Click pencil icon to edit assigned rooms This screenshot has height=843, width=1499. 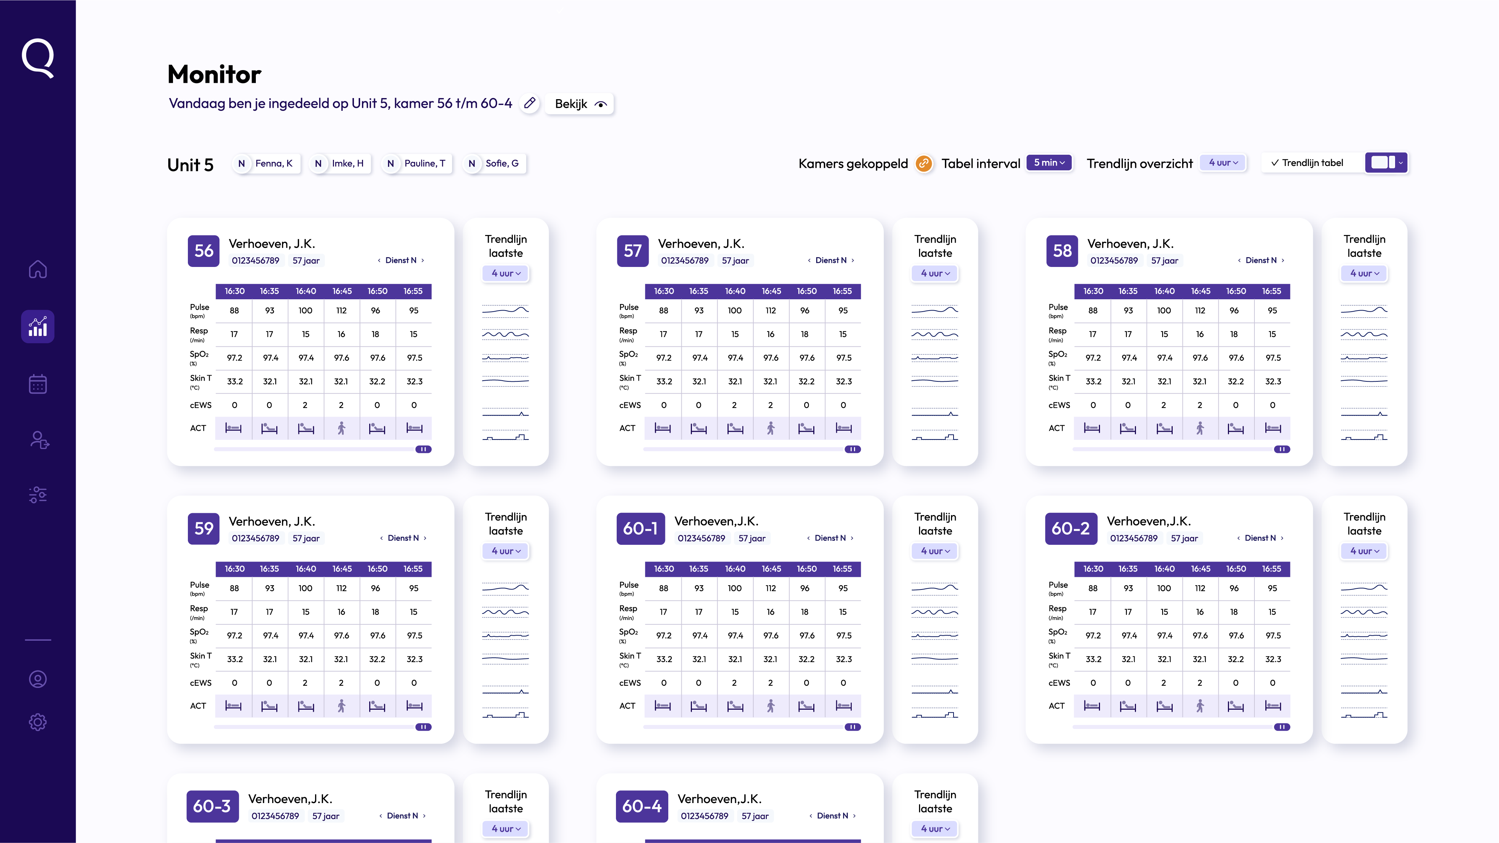tap(529, 103)
